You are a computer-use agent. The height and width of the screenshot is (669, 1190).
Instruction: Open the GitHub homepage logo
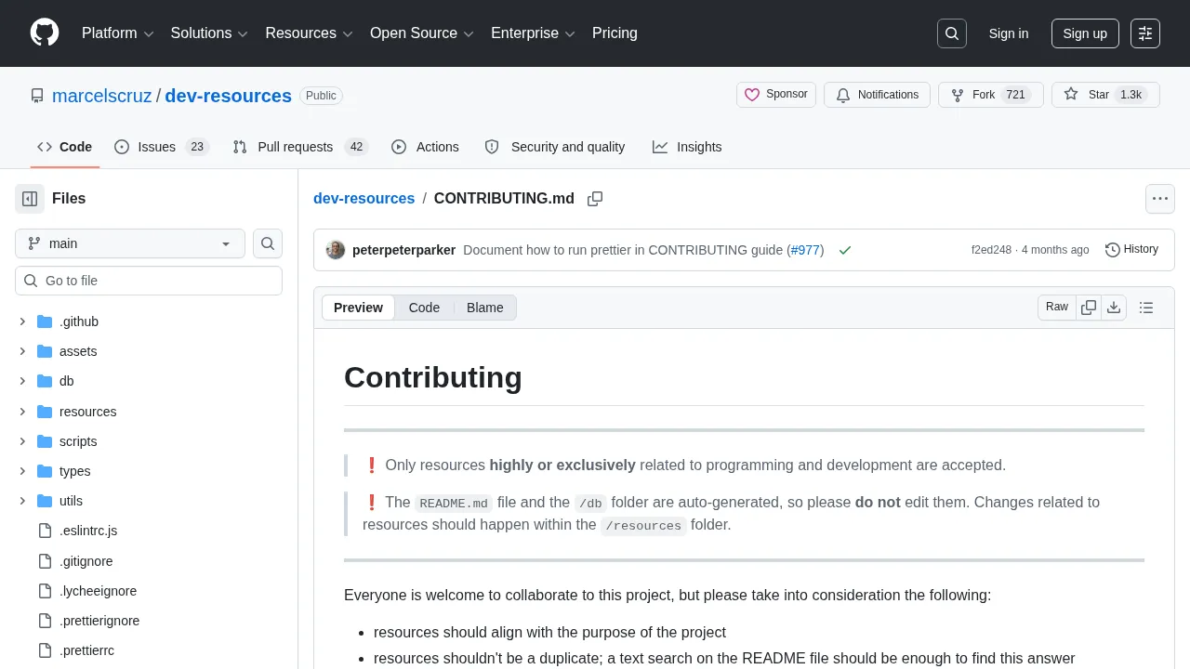click(x=45, y=33)
